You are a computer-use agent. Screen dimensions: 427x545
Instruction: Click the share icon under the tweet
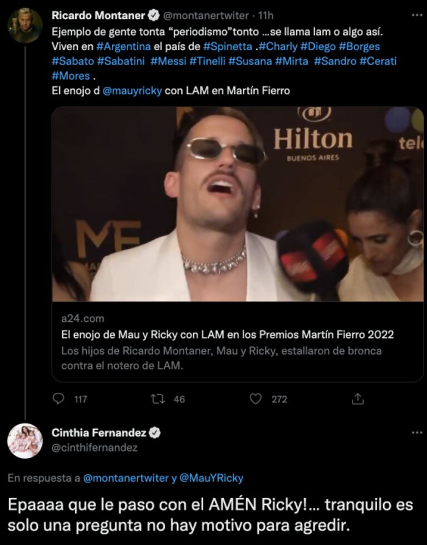click(x=357, y=399)
